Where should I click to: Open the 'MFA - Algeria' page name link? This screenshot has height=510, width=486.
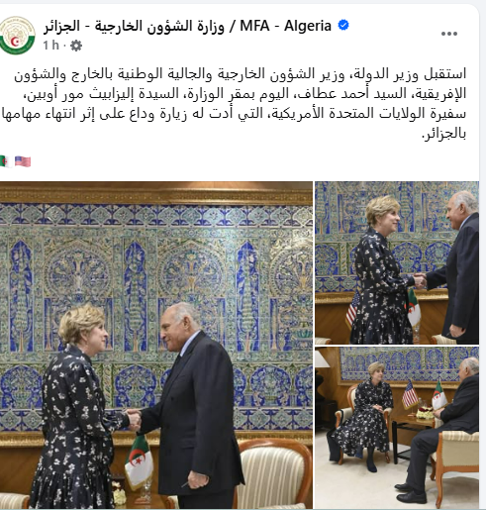click(285, 26)
